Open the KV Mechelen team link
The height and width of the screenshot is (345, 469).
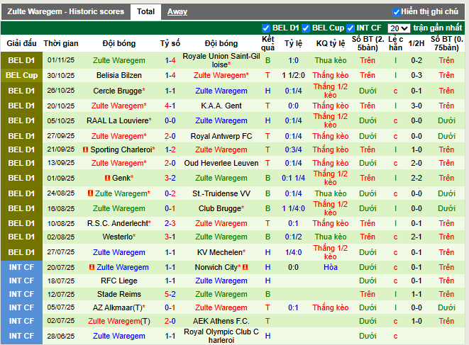(220, 252)
